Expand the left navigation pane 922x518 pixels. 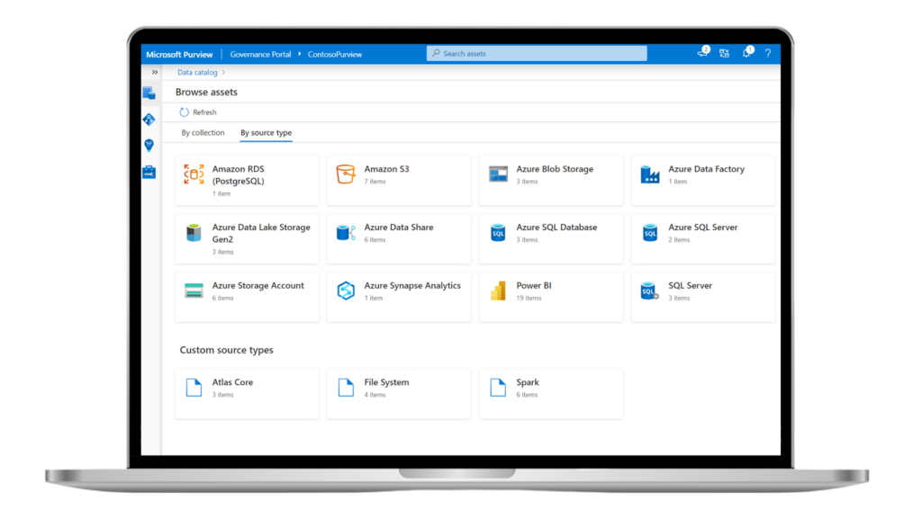(x=155, y=72)
